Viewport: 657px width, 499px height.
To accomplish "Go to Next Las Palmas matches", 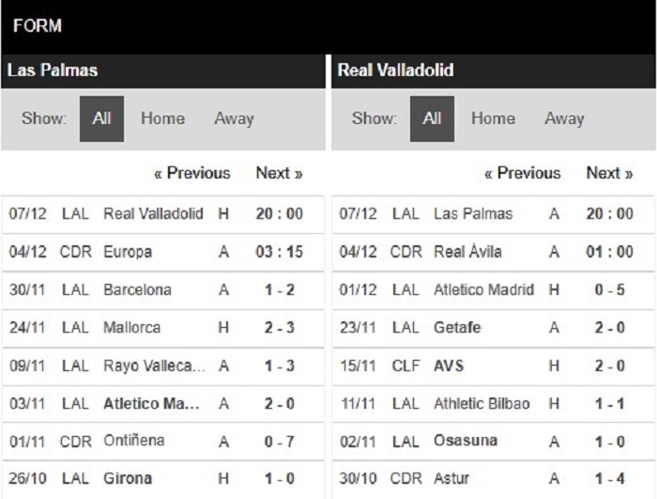I will [x=279, y=173].
